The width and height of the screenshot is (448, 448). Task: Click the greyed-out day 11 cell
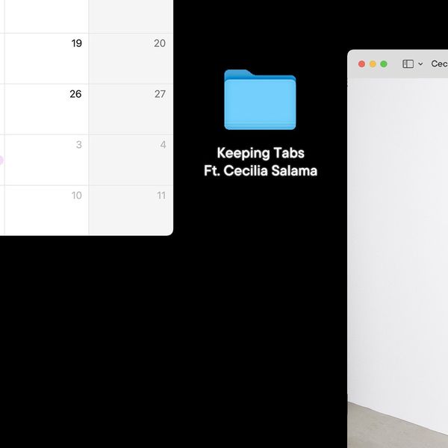click(x=131, y=211)
